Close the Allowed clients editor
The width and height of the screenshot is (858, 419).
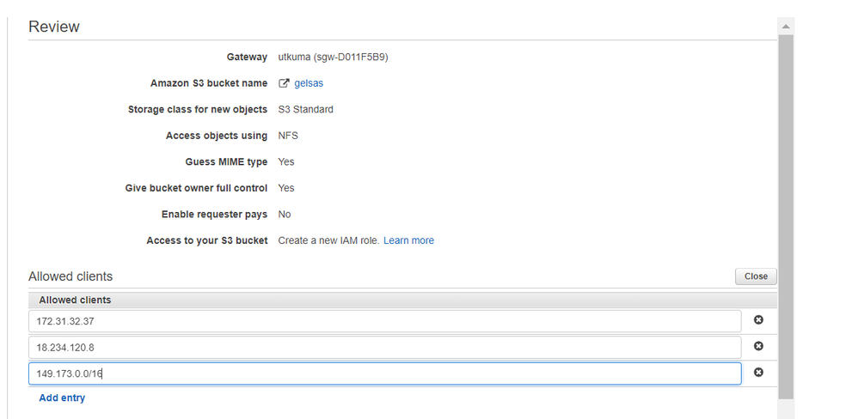(756, 276)
